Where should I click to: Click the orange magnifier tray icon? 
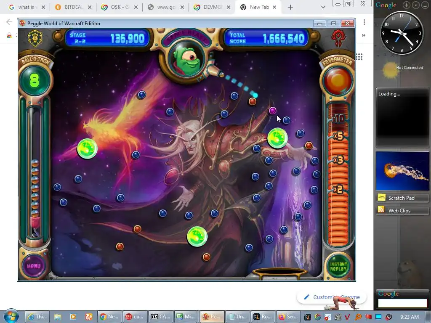click(x=358, y=317)
